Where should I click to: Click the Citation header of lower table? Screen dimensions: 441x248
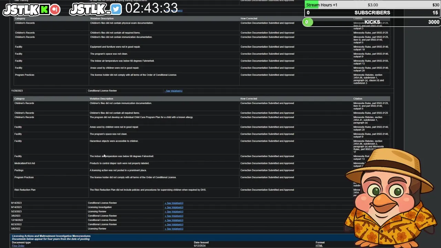(358, 99)
